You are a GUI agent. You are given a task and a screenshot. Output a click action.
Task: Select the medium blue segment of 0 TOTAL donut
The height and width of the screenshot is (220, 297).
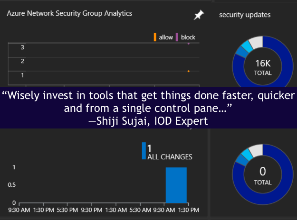click(241, 160)
